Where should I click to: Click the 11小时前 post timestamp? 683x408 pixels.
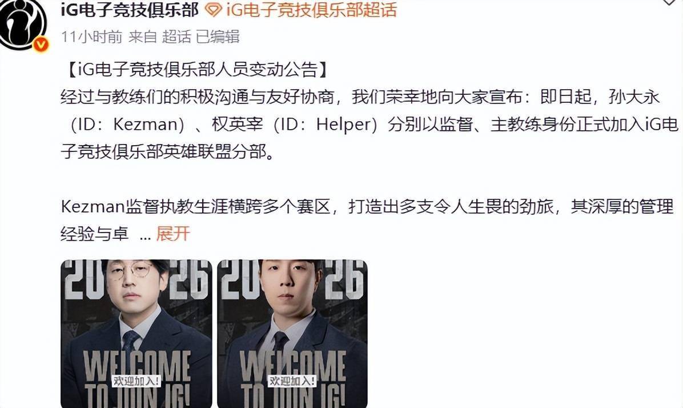pos(91,37)
